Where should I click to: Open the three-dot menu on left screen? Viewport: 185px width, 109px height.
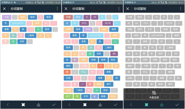pyautogui.click(x=57, y=9)
